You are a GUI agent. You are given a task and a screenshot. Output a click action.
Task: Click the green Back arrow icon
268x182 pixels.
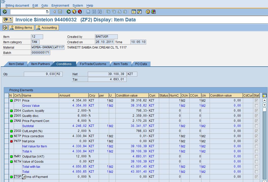coord(69,12)
